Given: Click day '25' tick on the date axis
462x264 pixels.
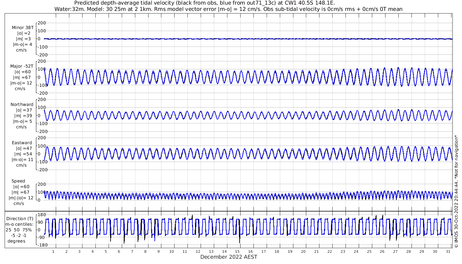Looking at the screenshot, I should 369,251.
